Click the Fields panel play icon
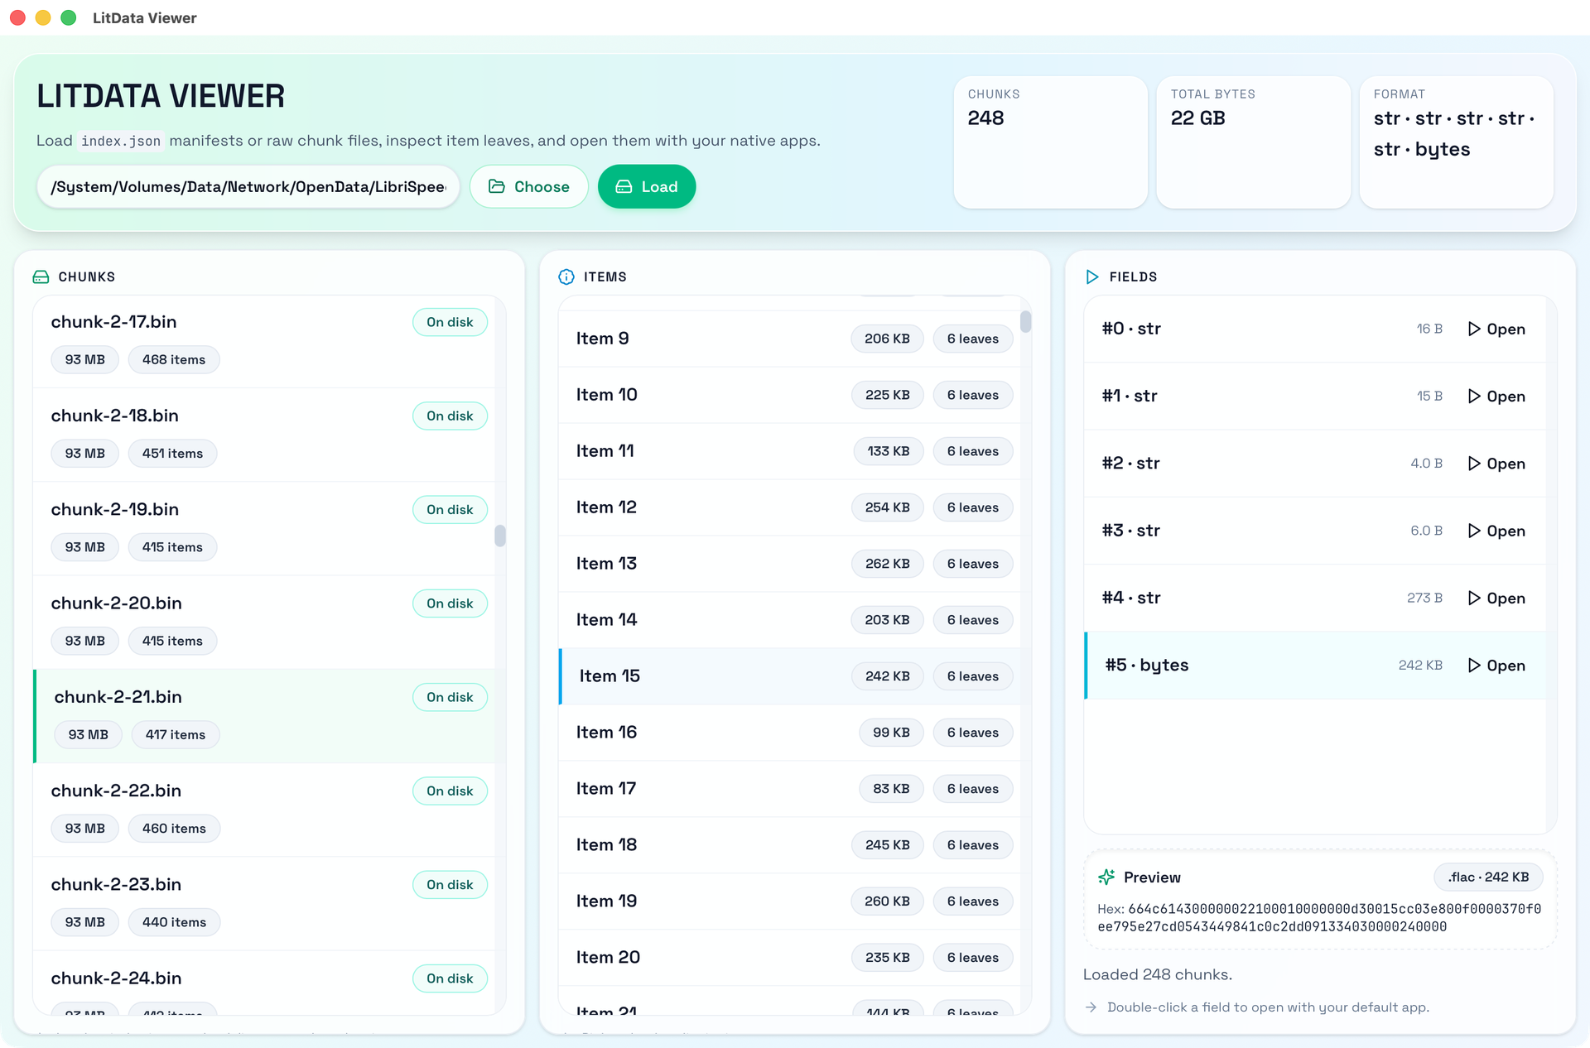The width and height of the screenshot is (1590, 1048). (x=1091, y=276)
